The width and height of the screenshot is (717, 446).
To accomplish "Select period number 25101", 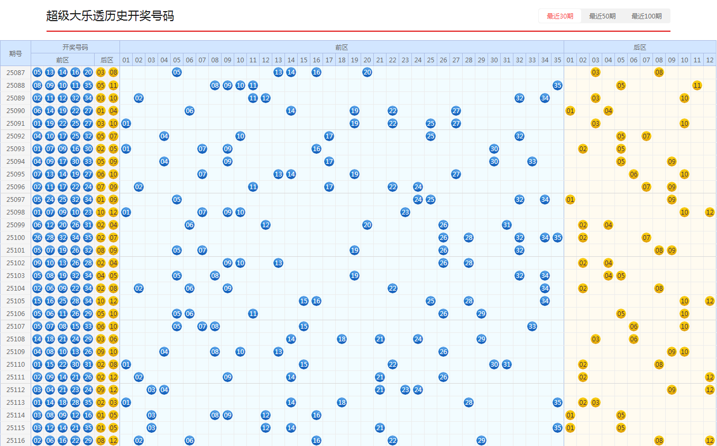I will click(x=15, y=250).
